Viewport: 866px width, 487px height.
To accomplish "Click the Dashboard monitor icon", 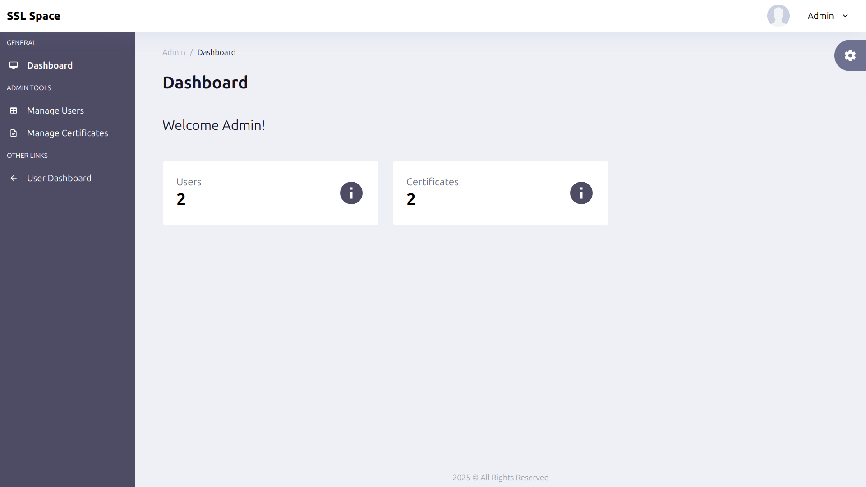I will click(13, 65).
